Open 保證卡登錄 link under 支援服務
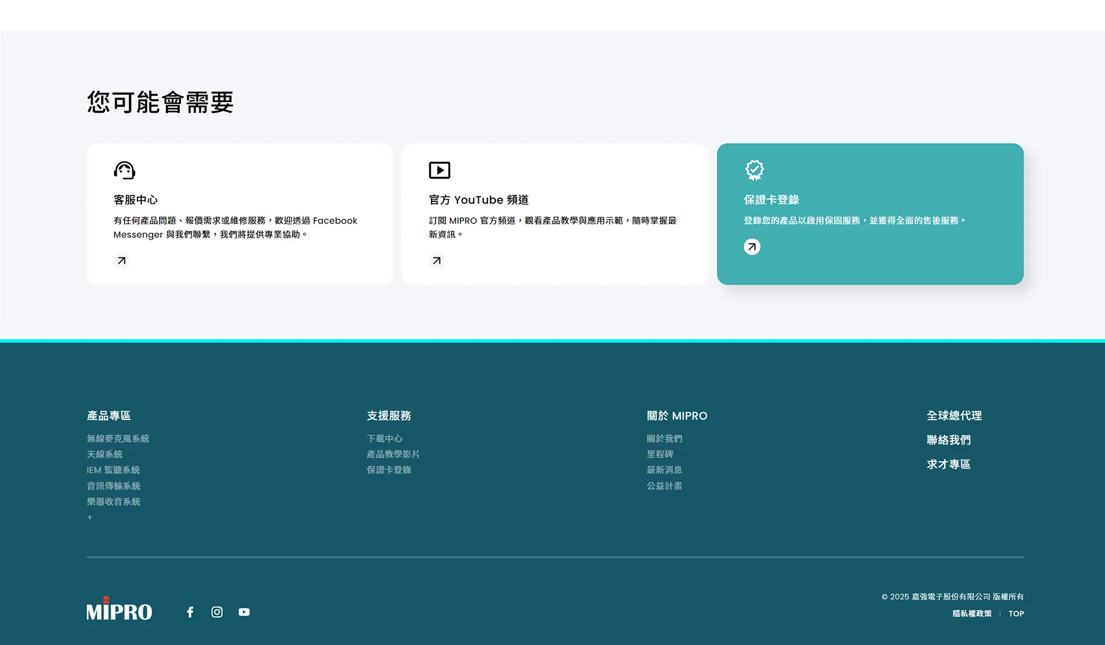This screenshot has height=645, width=1105. pos(388,469)
